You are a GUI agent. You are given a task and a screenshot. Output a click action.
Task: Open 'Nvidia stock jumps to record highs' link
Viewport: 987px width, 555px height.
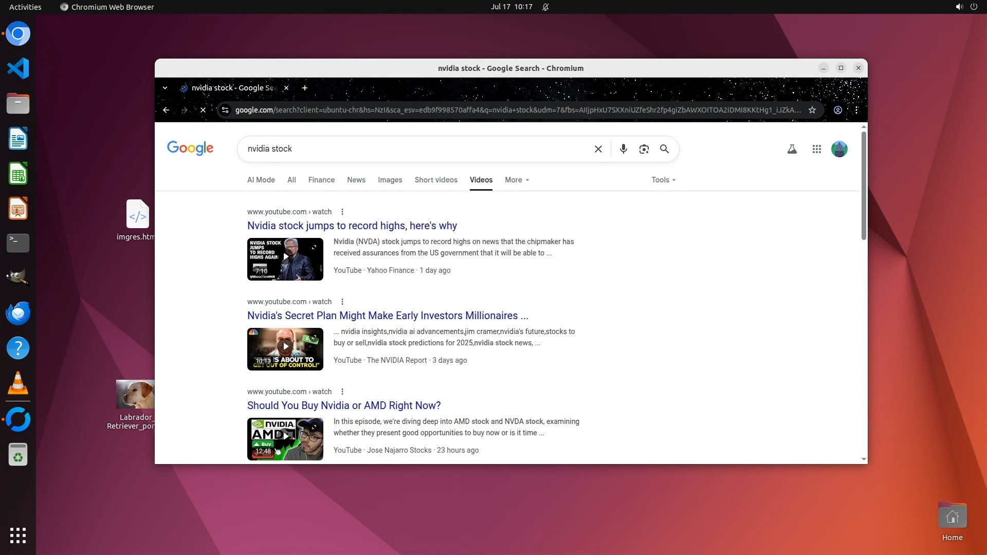(x=352, y=226)
